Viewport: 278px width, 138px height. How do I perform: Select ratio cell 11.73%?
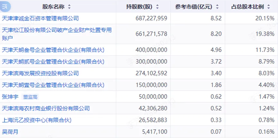(x=265, y=50)
